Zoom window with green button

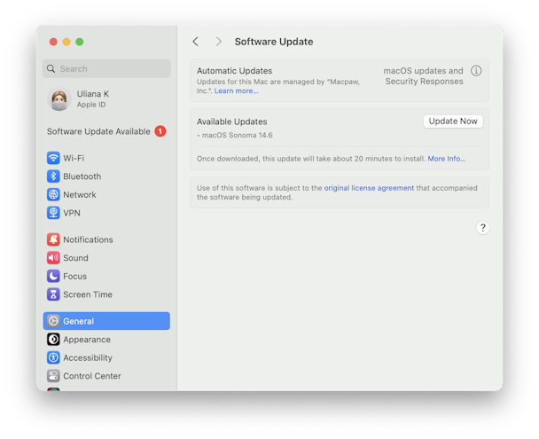point(80,42)
